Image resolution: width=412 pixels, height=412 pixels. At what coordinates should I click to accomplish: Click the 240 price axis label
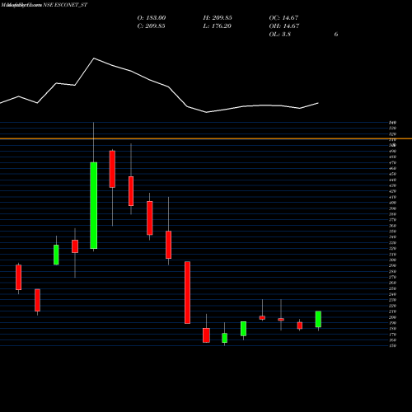[x=392, y=294]
